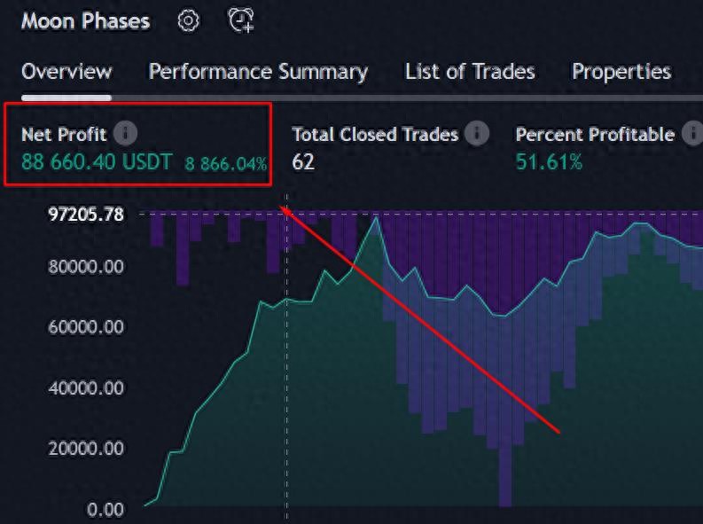Click the 80000.00 axis label

tap(88, 267)
